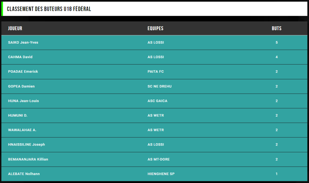Select team ASC GAICA

click(x=158, y=101)
